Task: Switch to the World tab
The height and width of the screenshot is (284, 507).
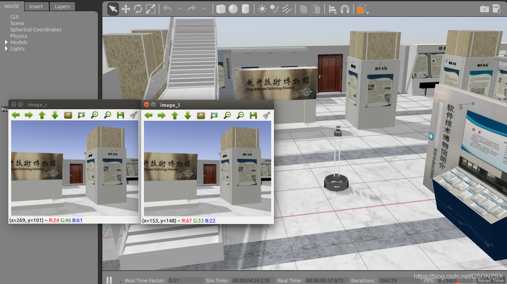Action: [x=12, y=6]
